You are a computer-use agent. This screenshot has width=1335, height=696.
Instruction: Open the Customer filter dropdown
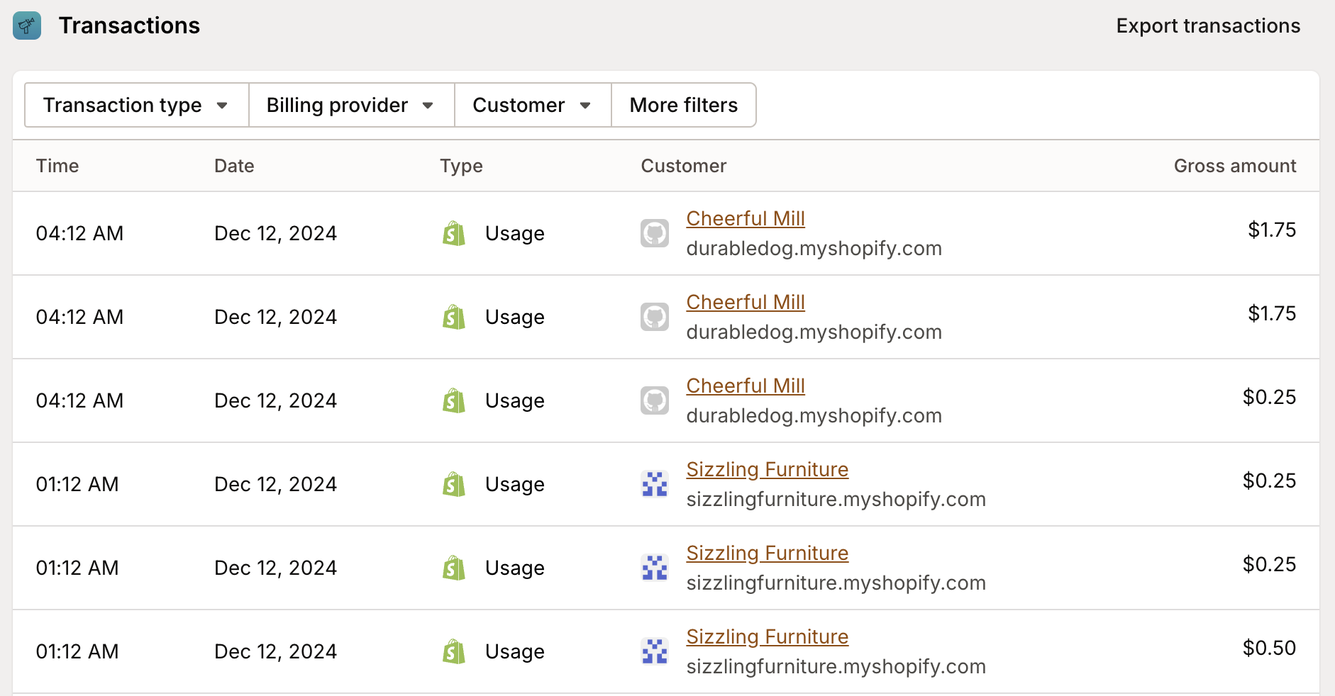coord(532,105)
